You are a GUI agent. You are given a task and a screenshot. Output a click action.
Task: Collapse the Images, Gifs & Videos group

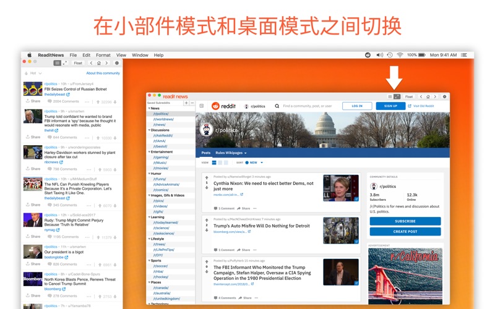pyautogui.click(x=149, y=195)
